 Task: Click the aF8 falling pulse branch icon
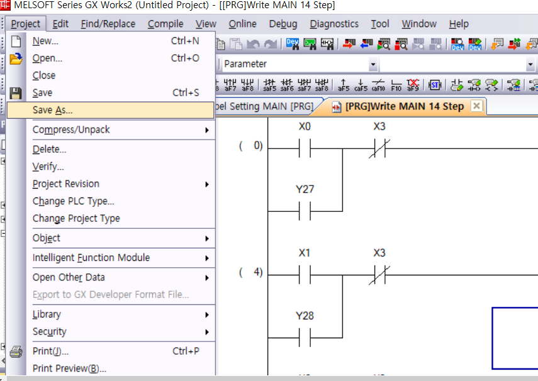pos(247,85)
